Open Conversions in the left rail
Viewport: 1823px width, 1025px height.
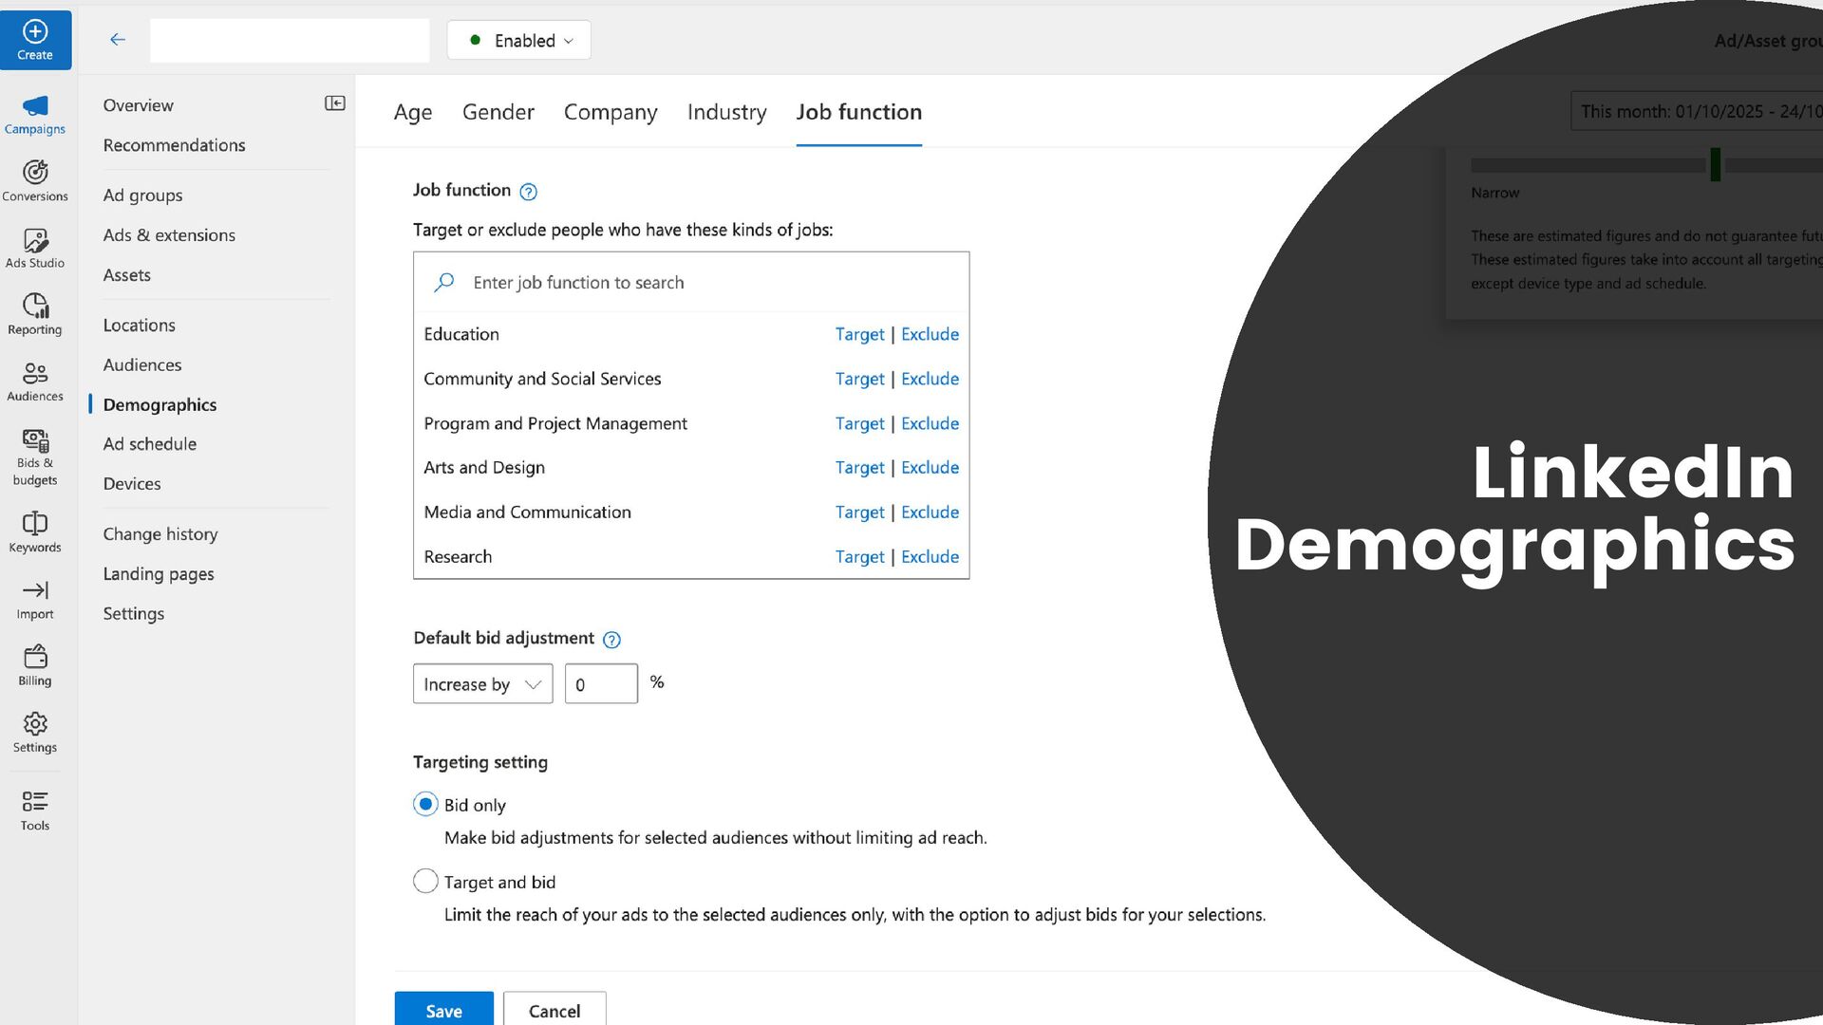35,180
